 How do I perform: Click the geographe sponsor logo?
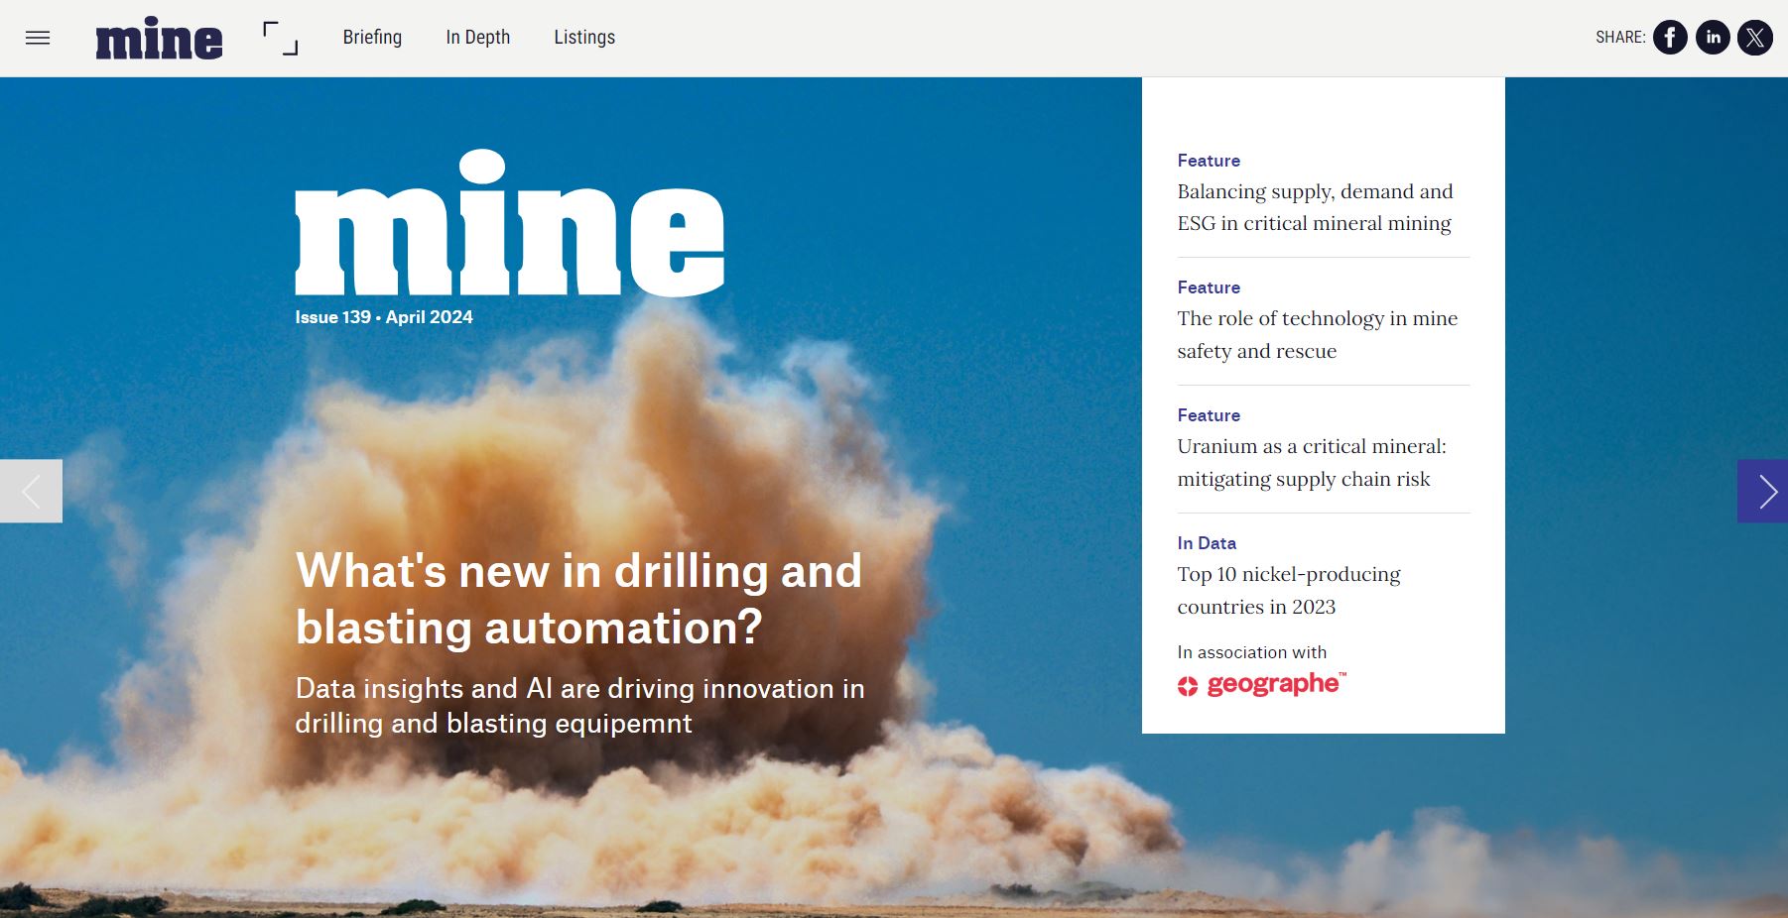1262,684
